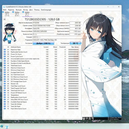The height and width of the screenshot is (129, 129).
Task: Select the C: F: G: disk status orb
Action: click(3, 12)
